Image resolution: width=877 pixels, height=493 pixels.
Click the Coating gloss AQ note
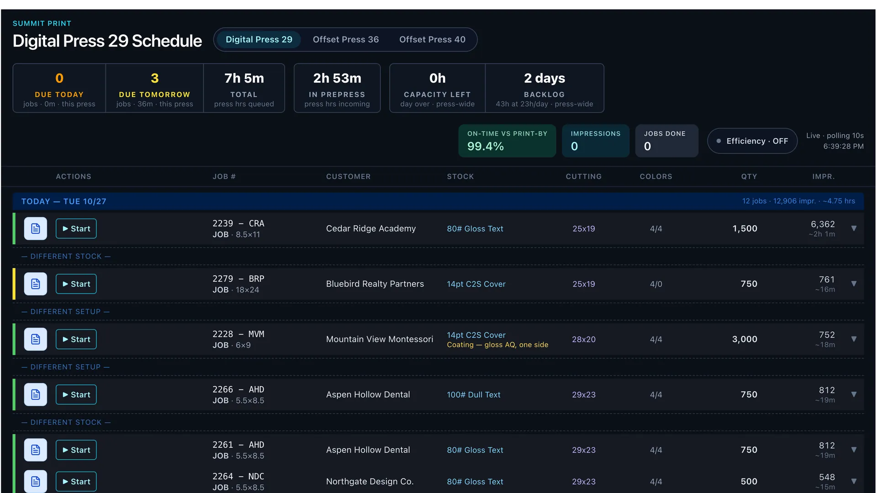(x=497, y=345)
